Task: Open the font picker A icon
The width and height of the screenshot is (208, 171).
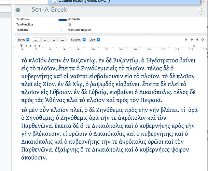Action: pos(61,30)
